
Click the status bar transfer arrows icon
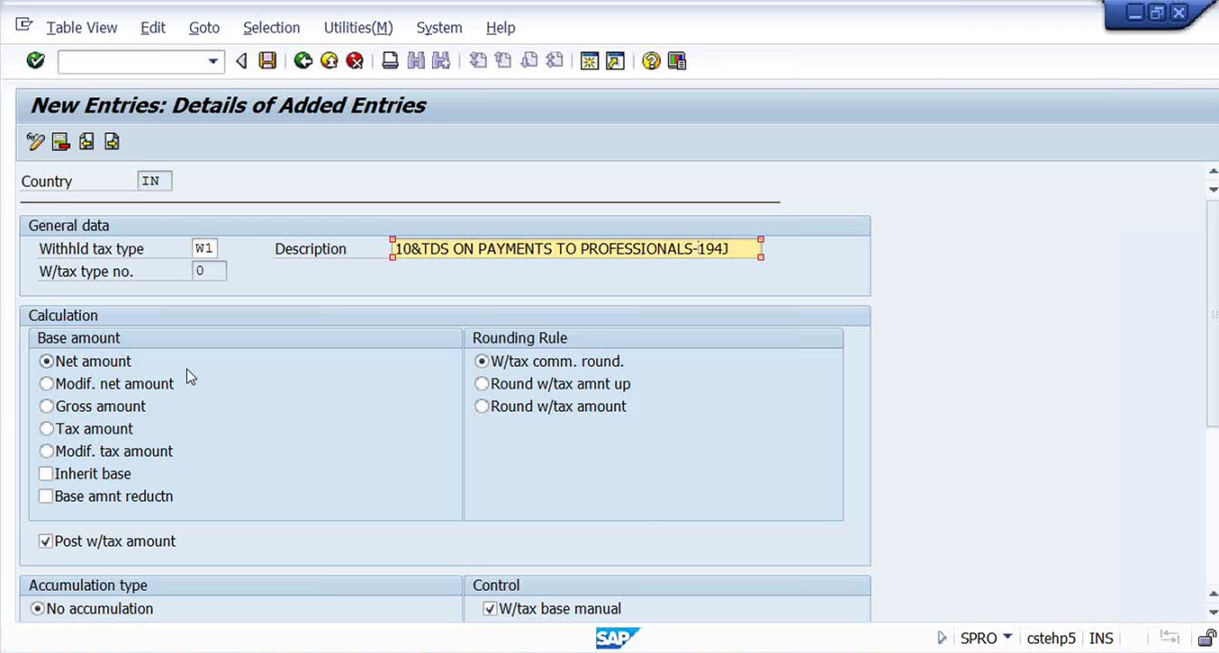pyautogui.click(x=1169, y=638)
